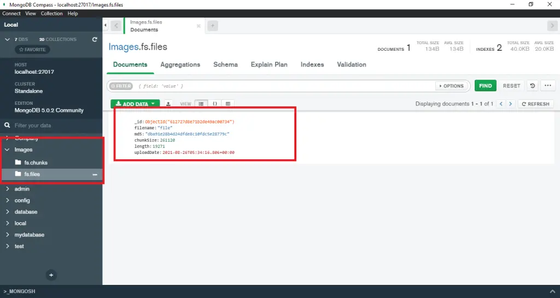Close the Images.fs.files tab
The image size is (560, 298).
(x=199, y=26)
